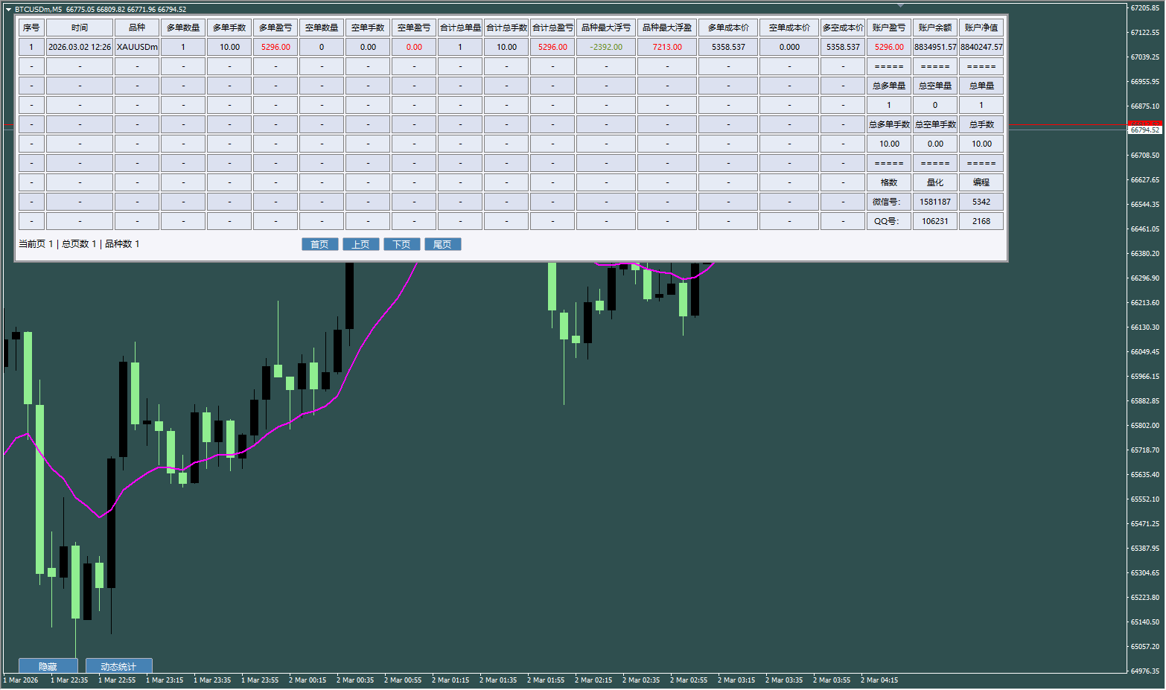Viewport: 1166px width, 690px height.
Task: Click the 量化 cell in the panel
Action: coord(934,182)
